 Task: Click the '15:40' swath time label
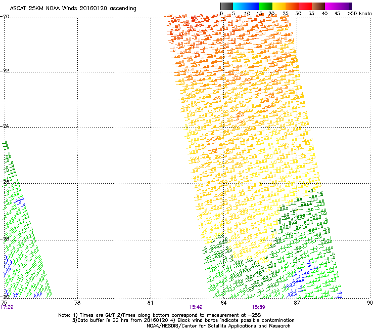tap(196, 307)
